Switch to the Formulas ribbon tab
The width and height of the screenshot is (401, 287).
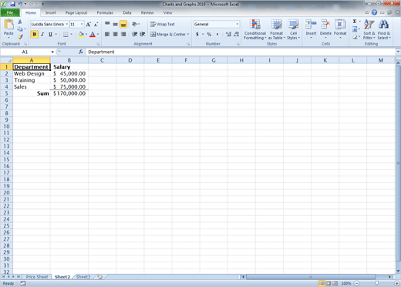coord(105,12)
